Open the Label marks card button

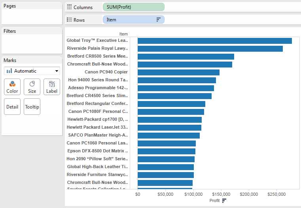[x=52, y=87]
